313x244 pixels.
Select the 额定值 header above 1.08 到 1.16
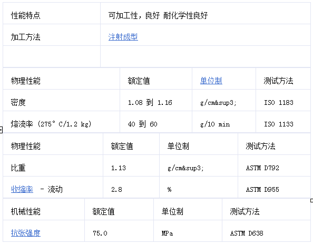pyautogui.click(x=139, y=81)
